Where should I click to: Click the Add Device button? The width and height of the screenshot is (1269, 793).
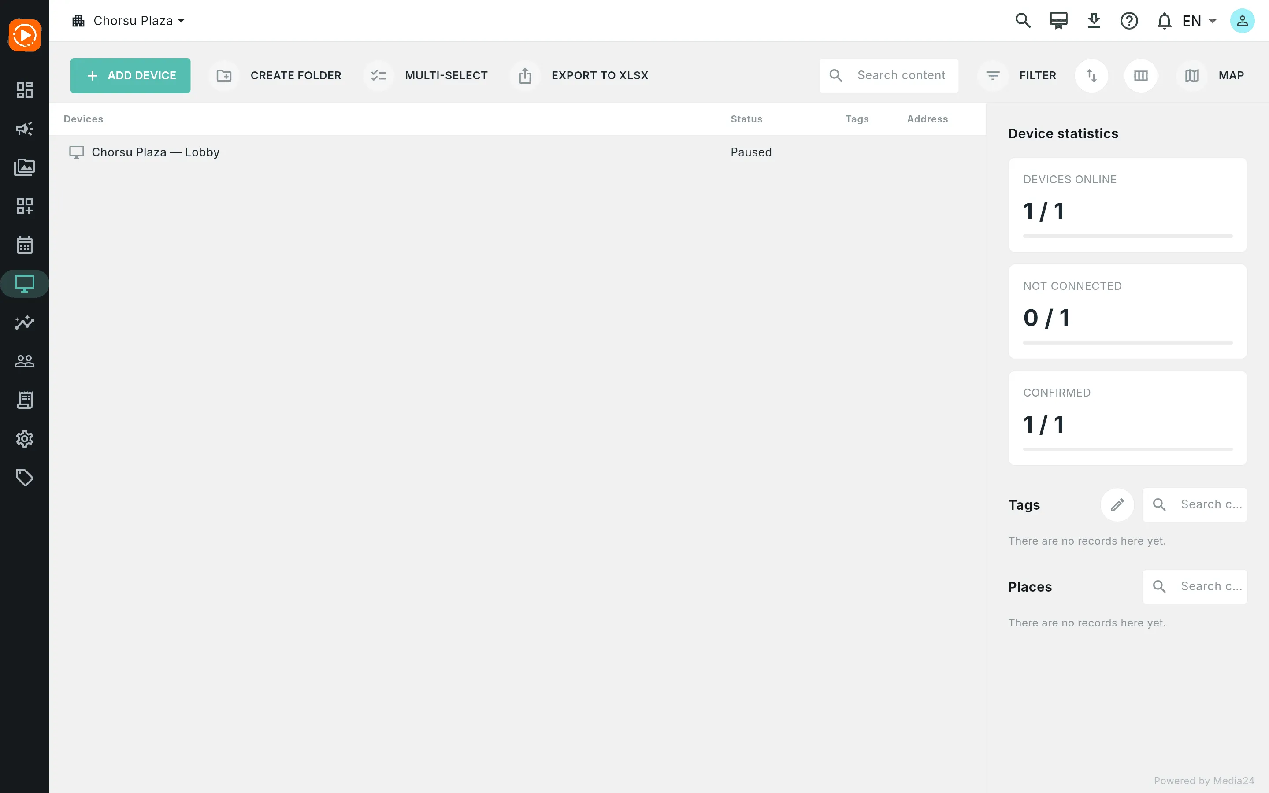(130, 75)
